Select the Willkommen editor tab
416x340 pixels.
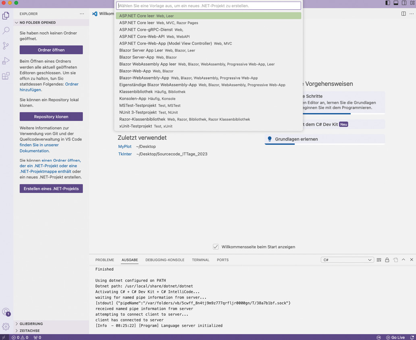point(103,14)
